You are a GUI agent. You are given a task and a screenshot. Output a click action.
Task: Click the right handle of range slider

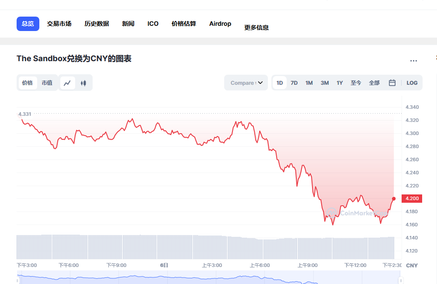401,280
